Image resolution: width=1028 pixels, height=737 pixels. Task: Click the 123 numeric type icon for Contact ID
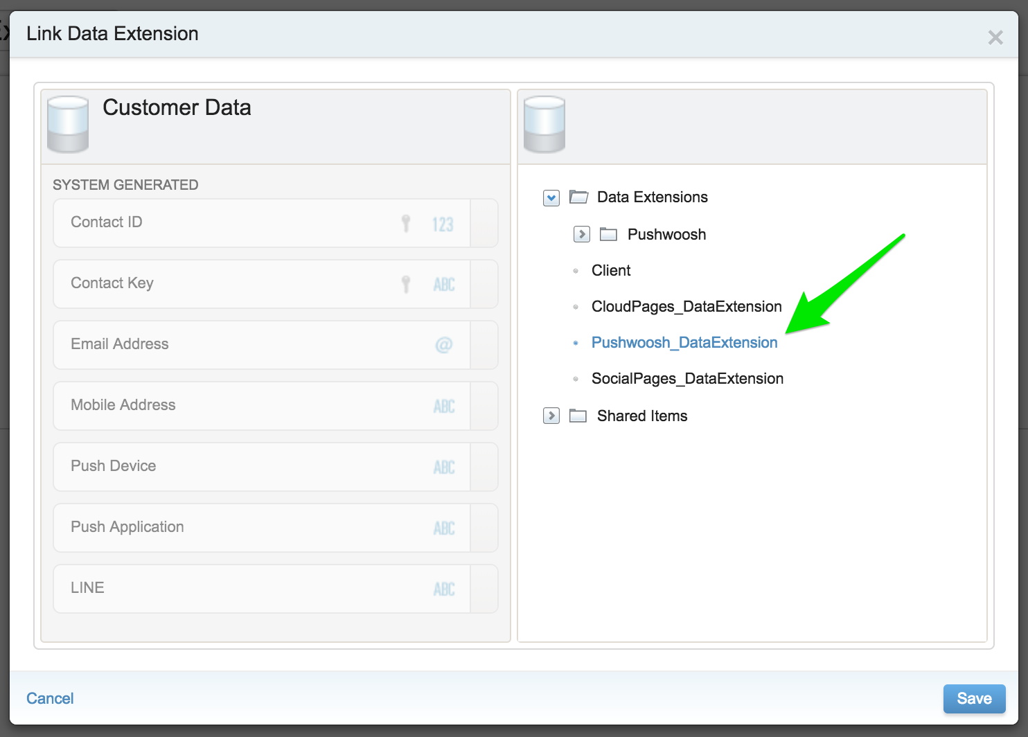[x=443, y=224]
